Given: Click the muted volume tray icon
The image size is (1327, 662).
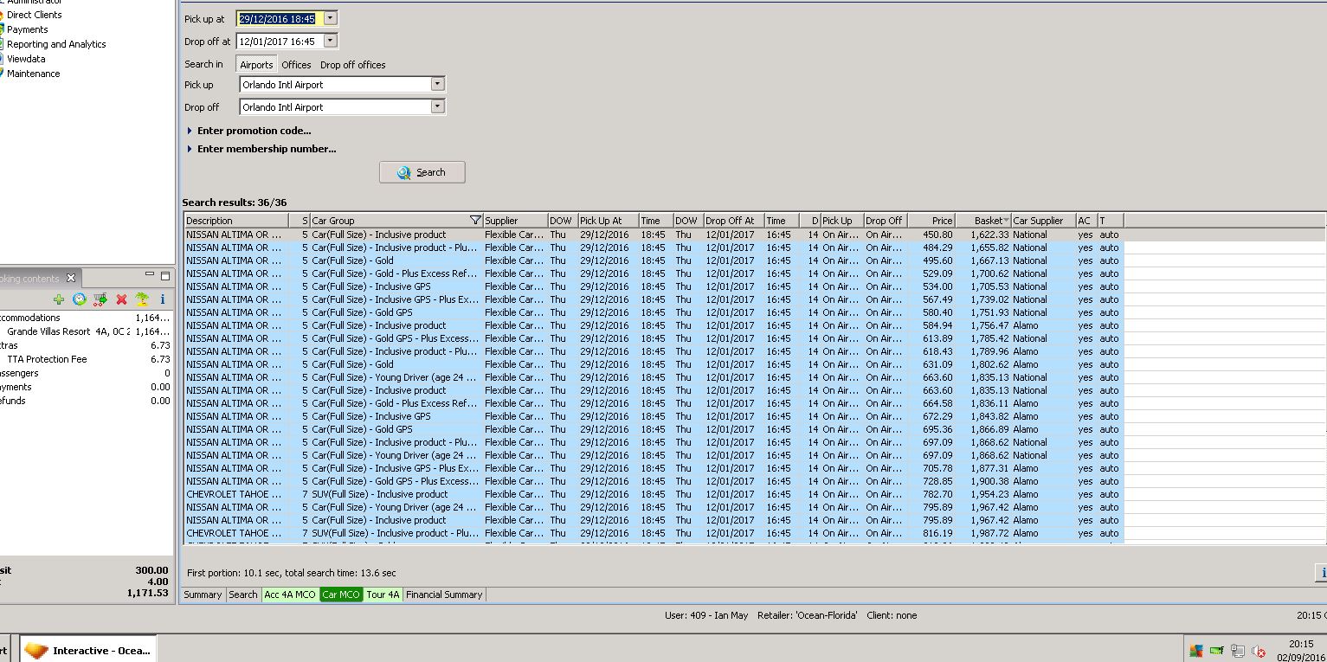Looking at the screenshot, I should [1259, 651].
